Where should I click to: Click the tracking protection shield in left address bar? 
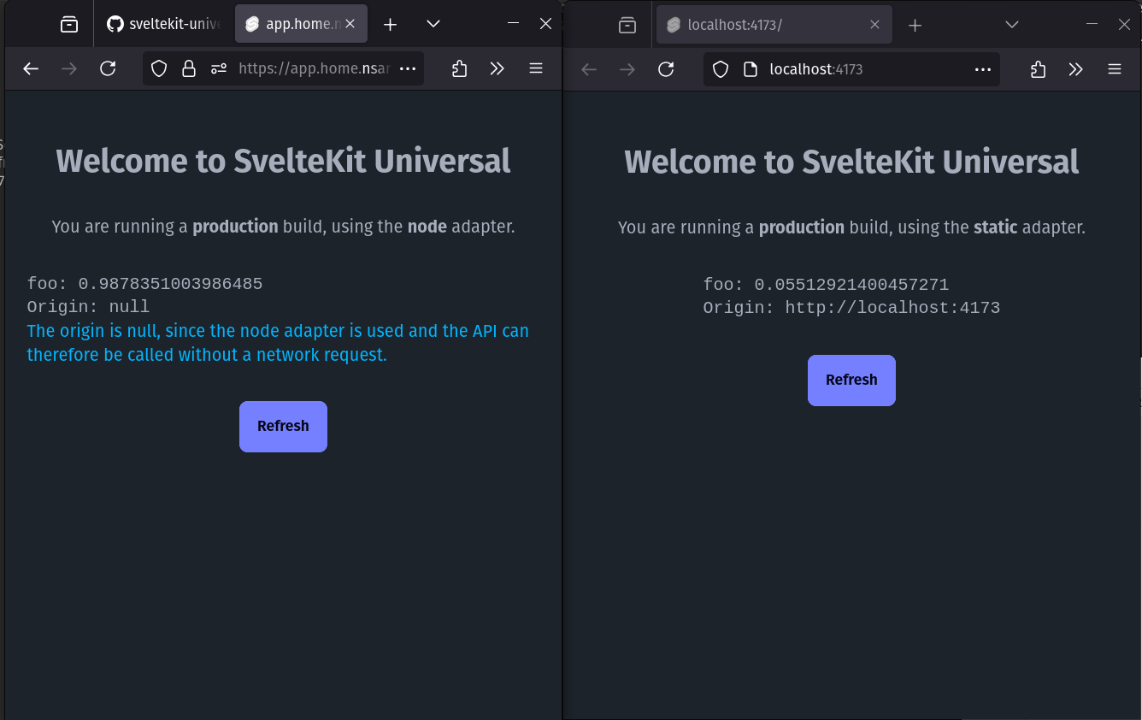point(159,68)
